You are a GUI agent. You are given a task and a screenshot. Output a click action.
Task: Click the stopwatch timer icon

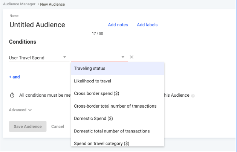(12, 95)
